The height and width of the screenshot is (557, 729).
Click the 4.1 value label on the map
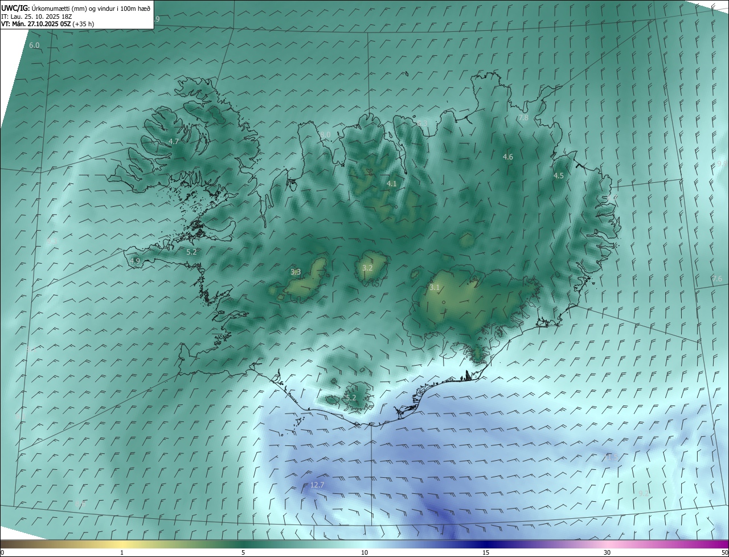391,184
